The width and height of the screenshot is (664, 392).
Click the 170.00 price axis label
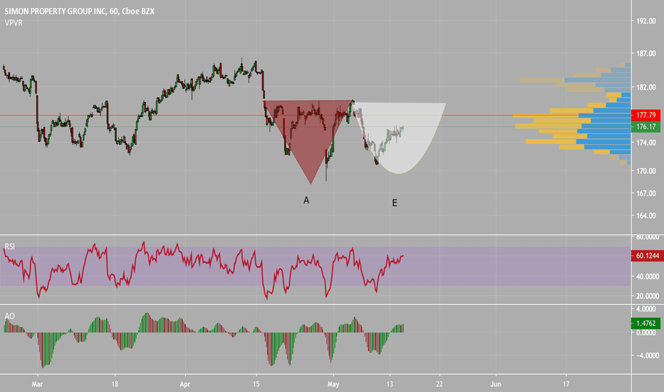[645, 171]
